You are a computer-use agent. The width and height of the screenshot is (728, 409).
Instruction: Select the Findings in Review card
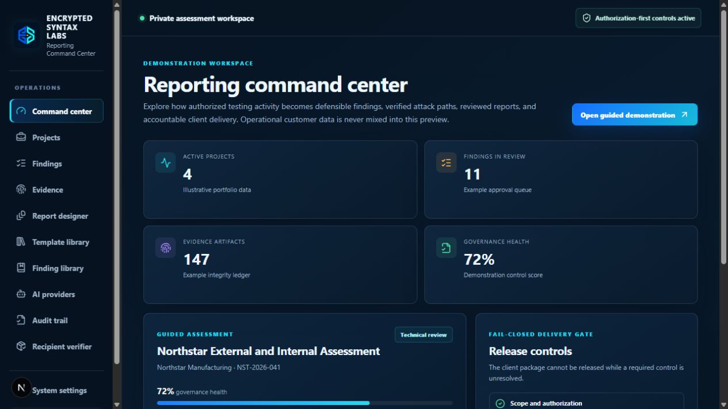pos(561,180)
